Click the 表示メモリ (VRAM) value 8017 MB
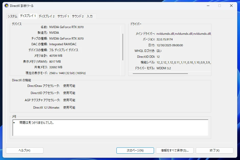 pyautogui.click(x=55, y=62)
